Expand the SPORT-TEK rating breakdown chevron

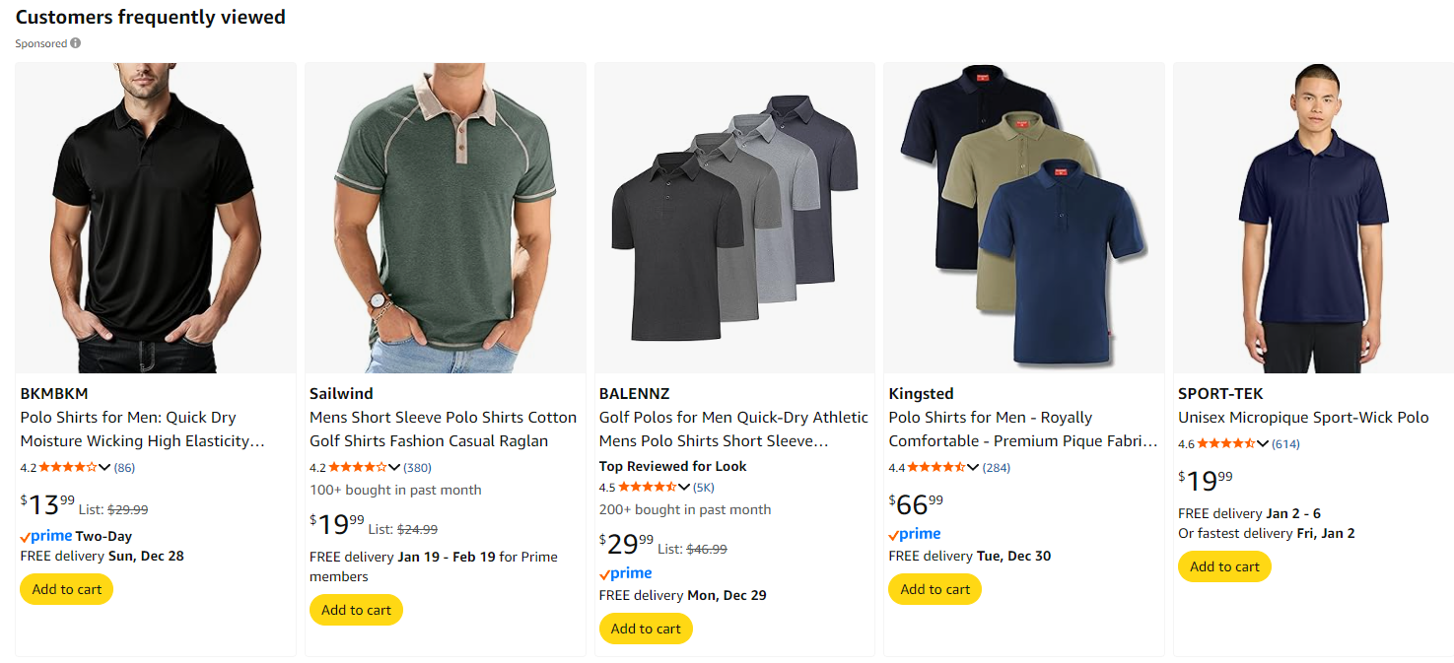point(1263,444)
